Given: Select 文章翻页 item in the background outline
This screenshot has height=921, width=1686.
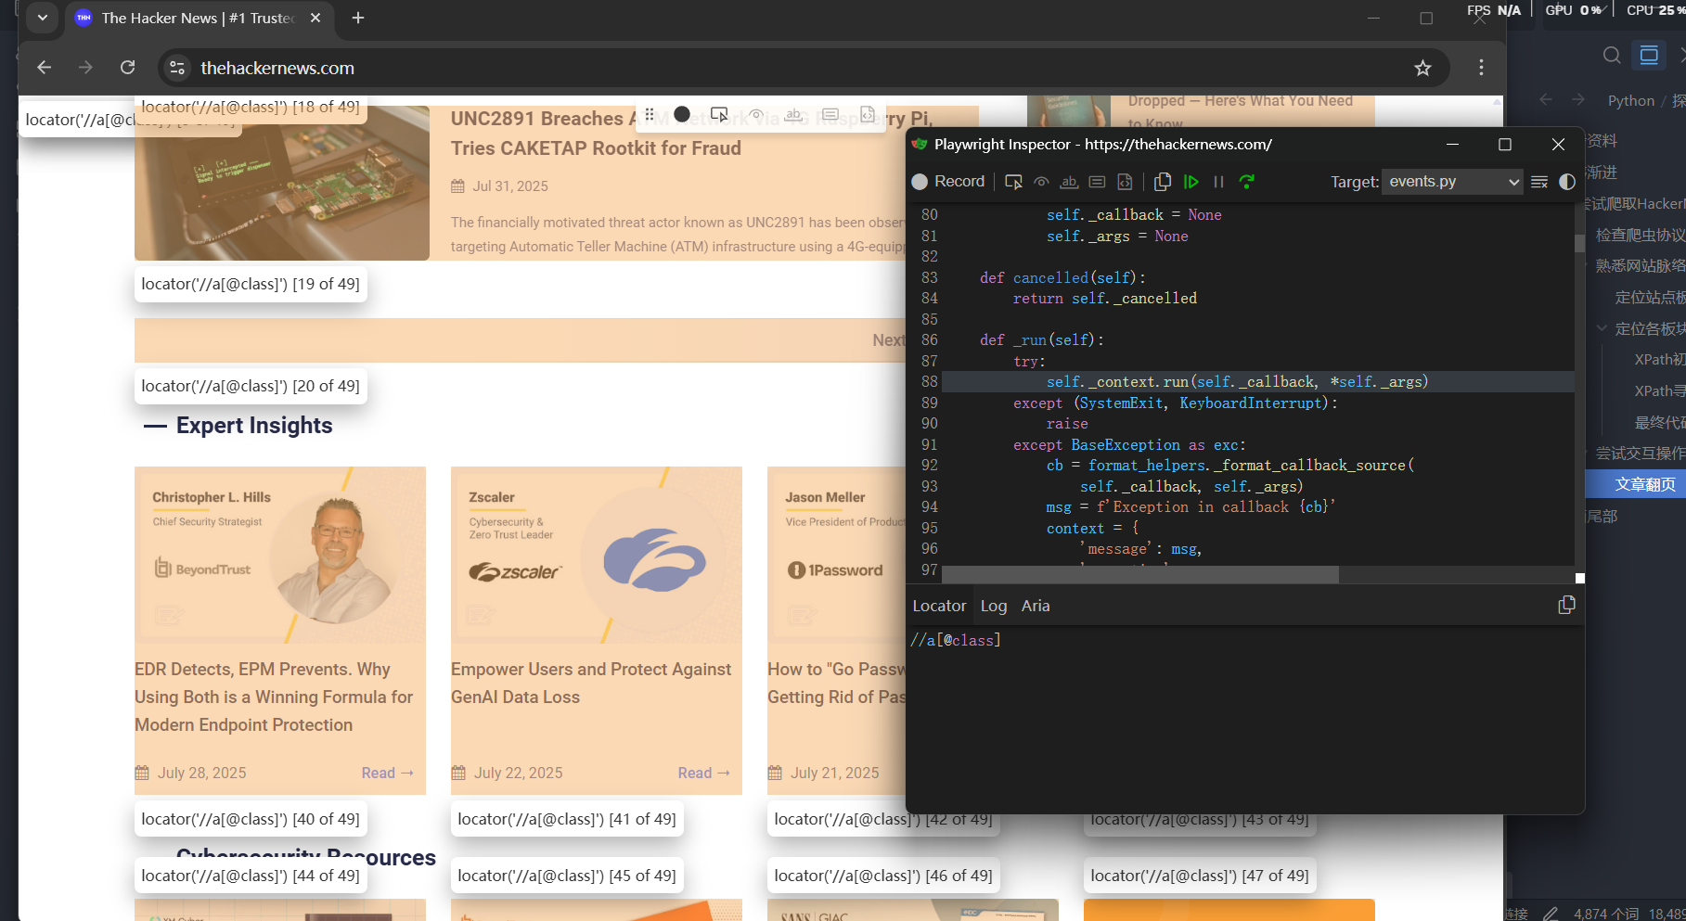Looking at the screenshot, I should pos(1644,484).
